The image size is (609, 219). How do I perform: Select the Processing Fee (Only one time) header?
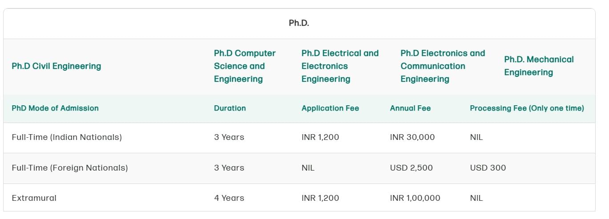[527, 108]
